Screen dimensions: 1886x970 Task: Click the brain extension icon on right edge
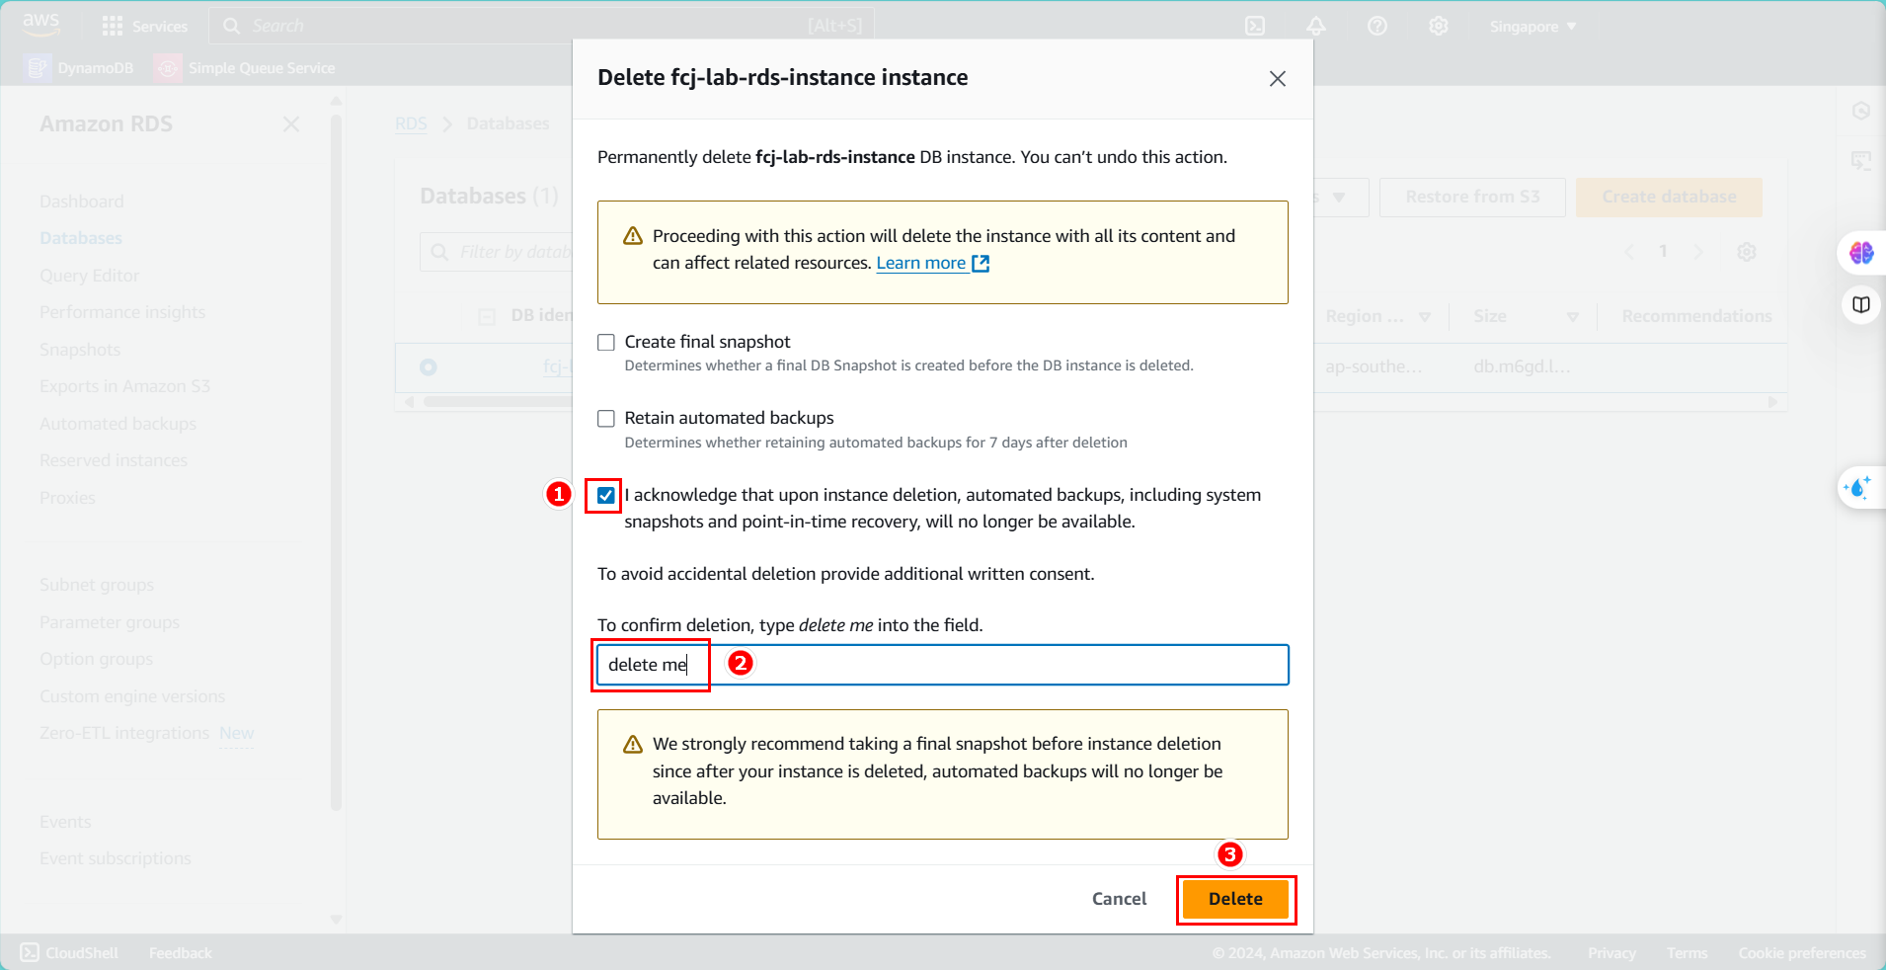point(1861,253)
